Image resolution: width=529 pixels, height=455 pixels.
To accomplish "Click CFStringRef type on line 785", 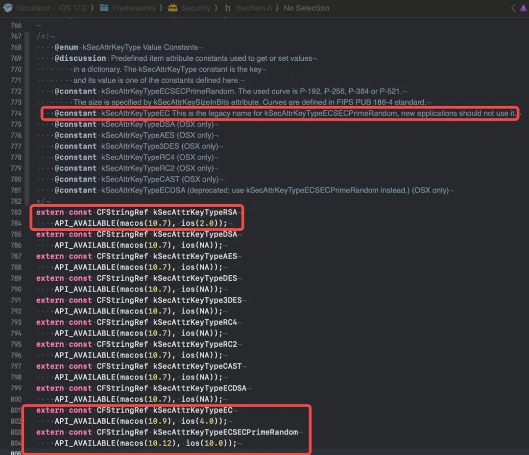I will click(x=122, y=234).
